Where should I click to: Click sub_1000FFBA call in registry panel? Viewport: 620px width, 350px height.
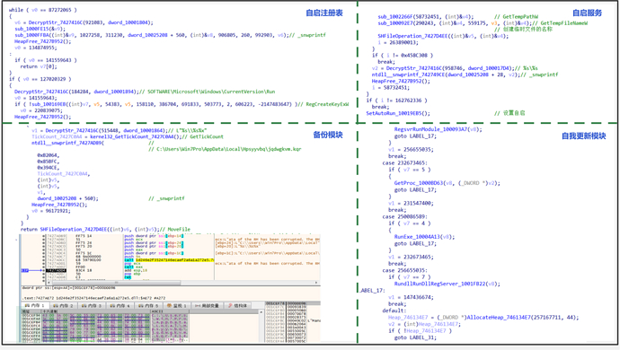[x=33, y=35]
